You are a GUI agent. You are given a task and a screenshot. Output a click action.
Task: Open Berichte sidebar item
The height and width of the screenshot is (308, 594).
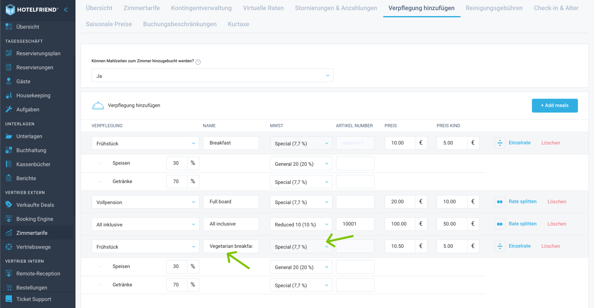pyautogui.click(x=26, y=178)
